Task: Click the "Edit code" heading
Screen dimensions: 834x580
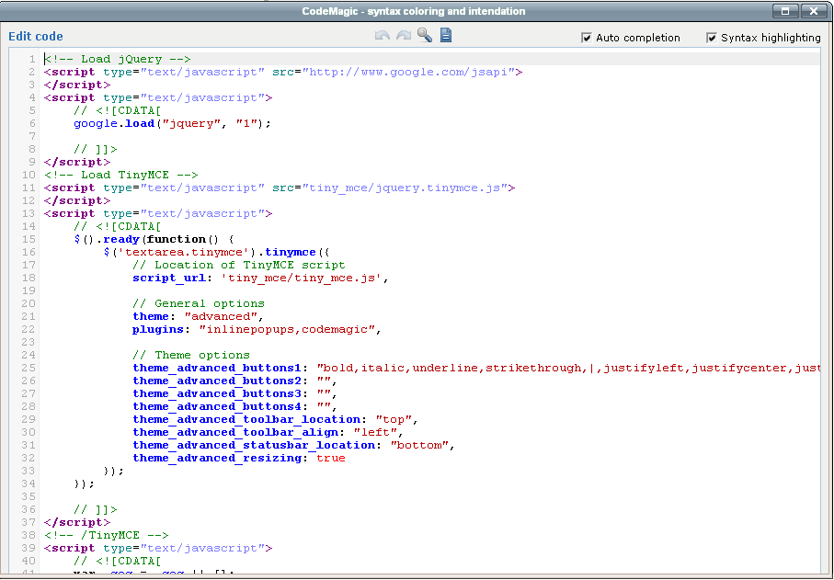Action: pyautogui.click(x=36, y=36)
